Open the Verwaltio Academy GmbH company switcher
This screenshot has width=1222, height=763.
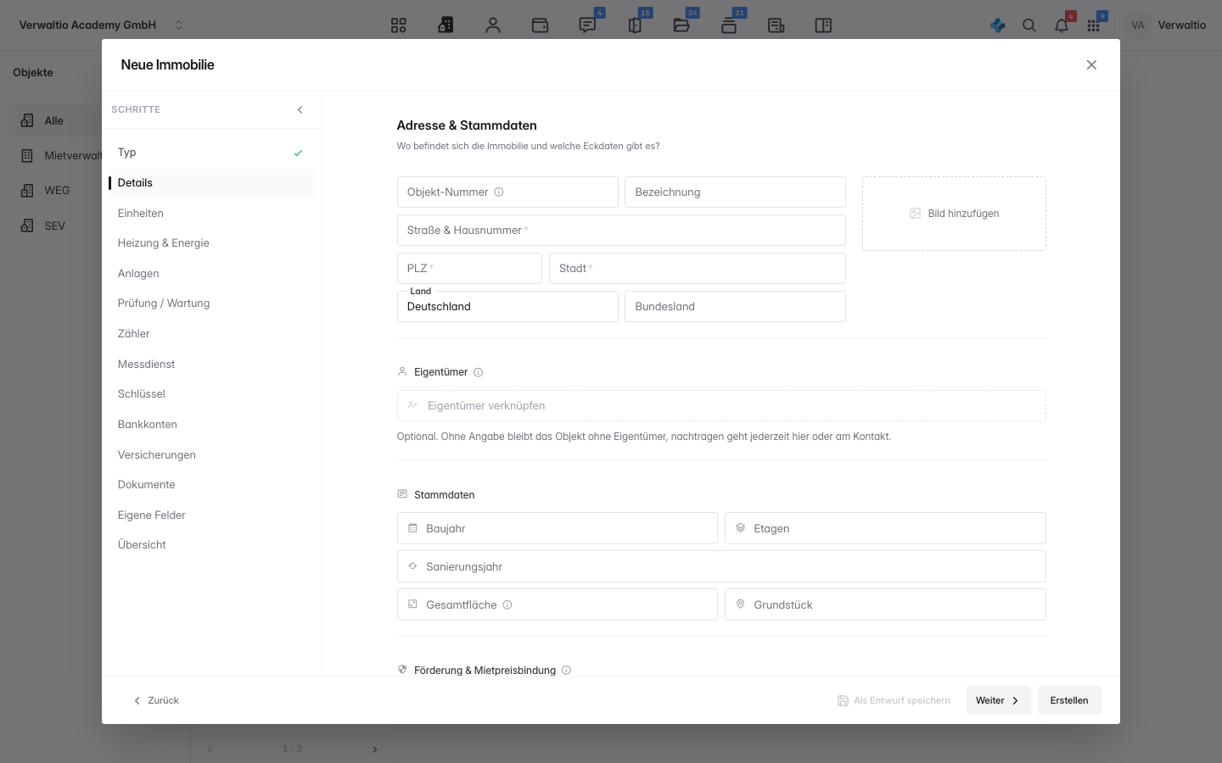(101, 25)
